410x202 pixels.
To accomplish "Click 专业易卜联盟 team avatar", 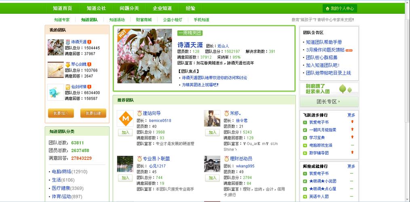I will coord(125,164).
